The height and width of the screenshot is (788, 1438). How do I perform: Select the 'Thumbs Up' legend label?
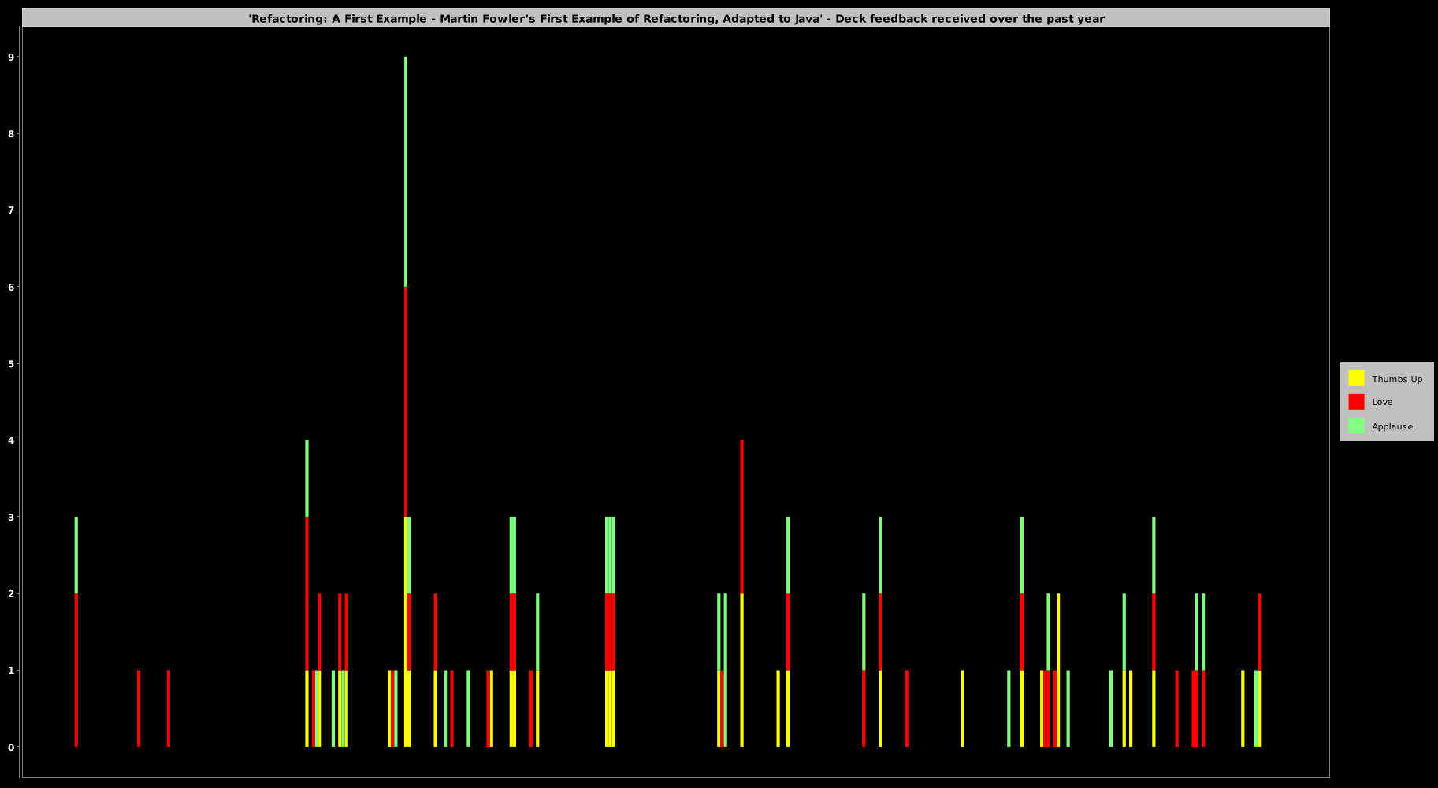pos(1397,379)
